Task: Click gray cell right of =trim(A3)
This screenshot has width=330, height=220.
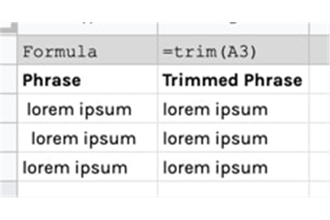Action: [x=320, y=52]
